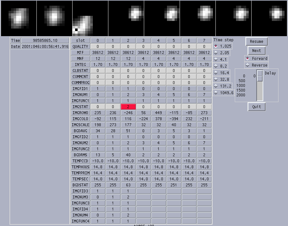Click the slot 1 star image thumbnail
Image resolution: width=288 pixels, height=226 pixels.
54,18
